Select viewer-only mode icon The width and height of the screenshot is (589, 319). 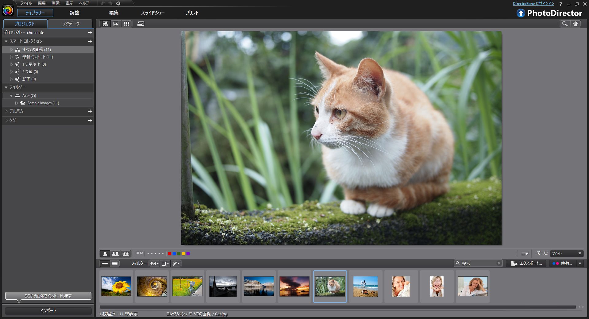116,24
